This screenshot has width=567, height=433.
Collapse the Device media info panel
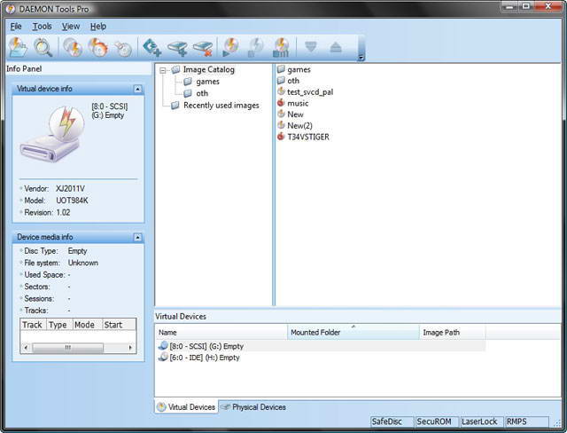point(137,238)
